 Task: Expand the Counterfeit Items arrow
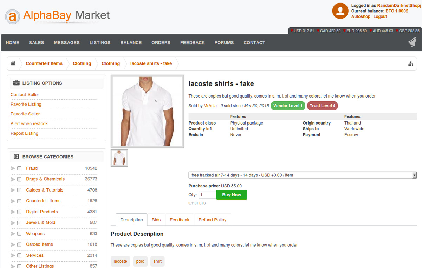13,201
